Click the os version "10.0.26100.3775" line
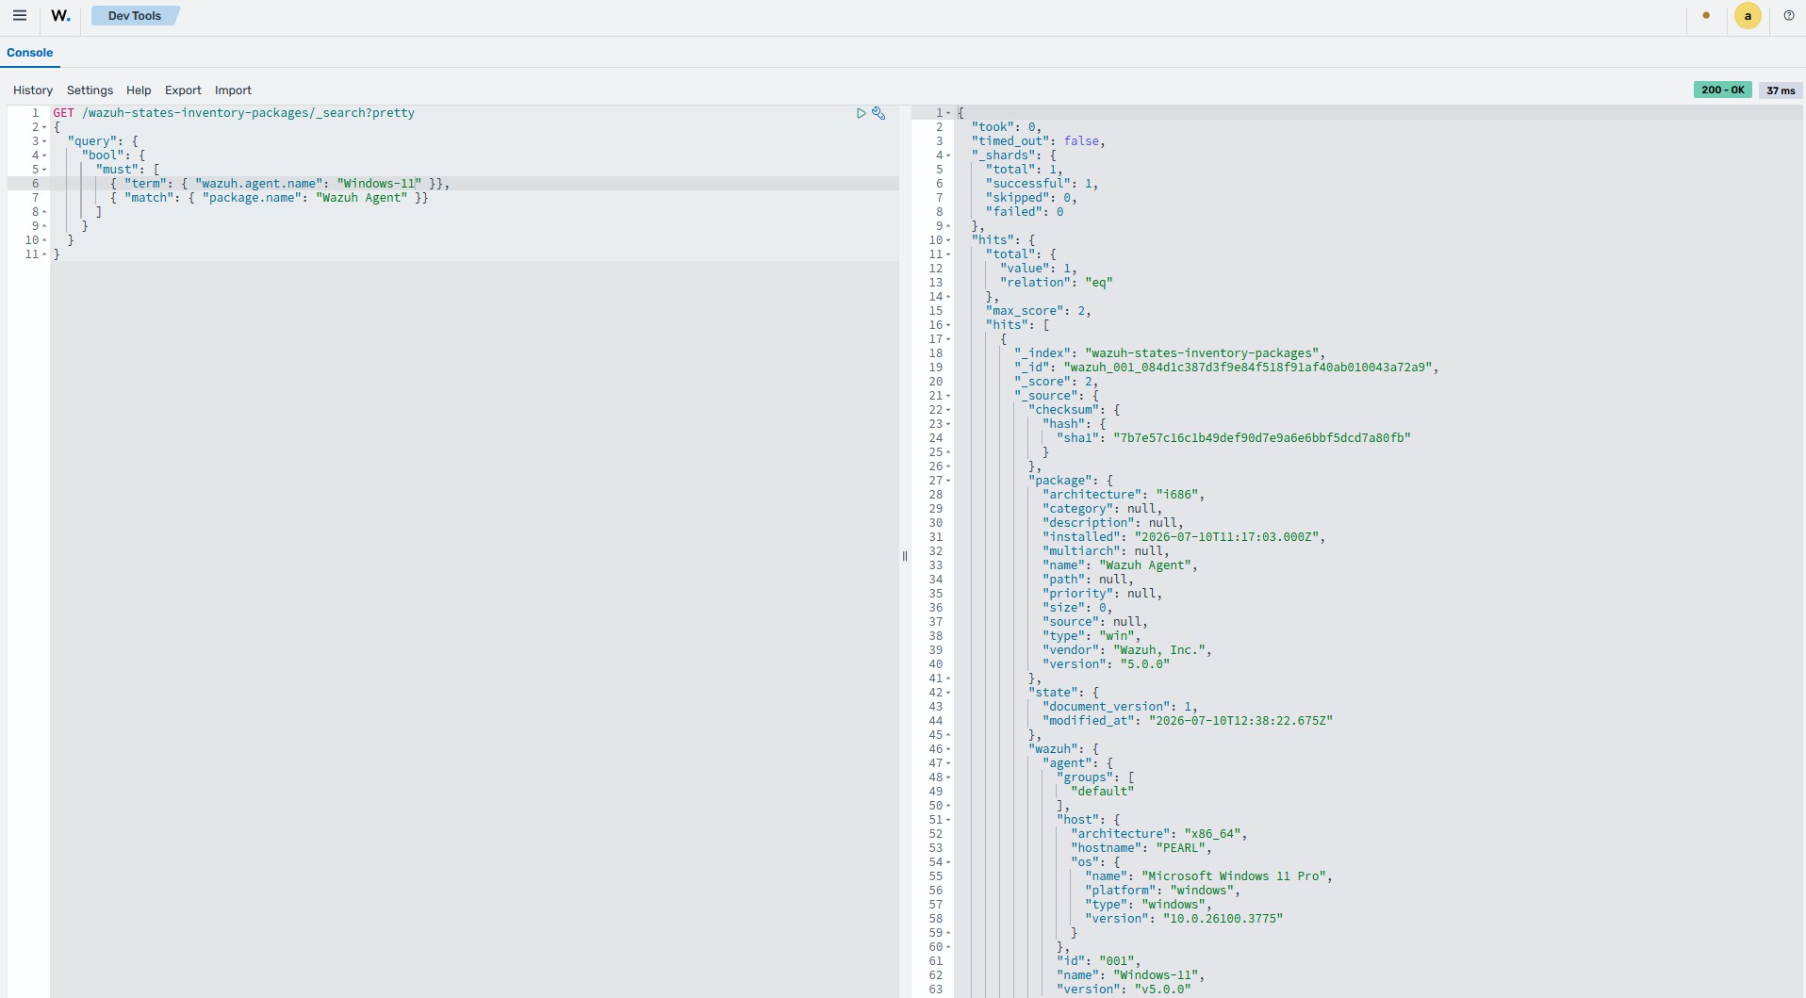 [x=1184, y=919]
